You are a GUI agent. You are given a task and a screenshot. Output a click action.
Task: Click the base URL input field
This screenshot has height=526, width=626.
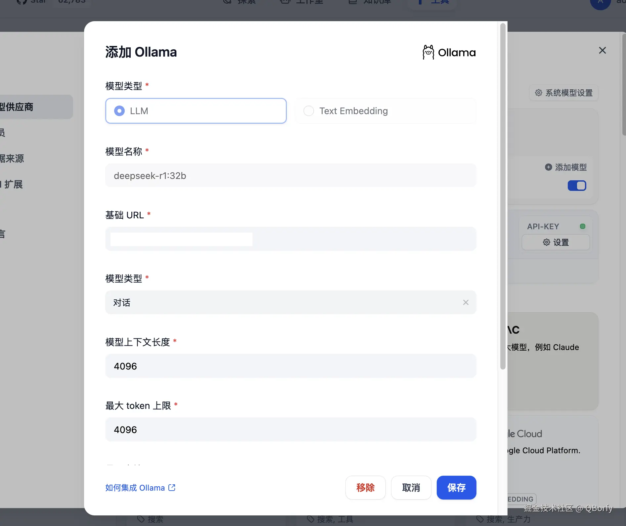coord(291,239)
